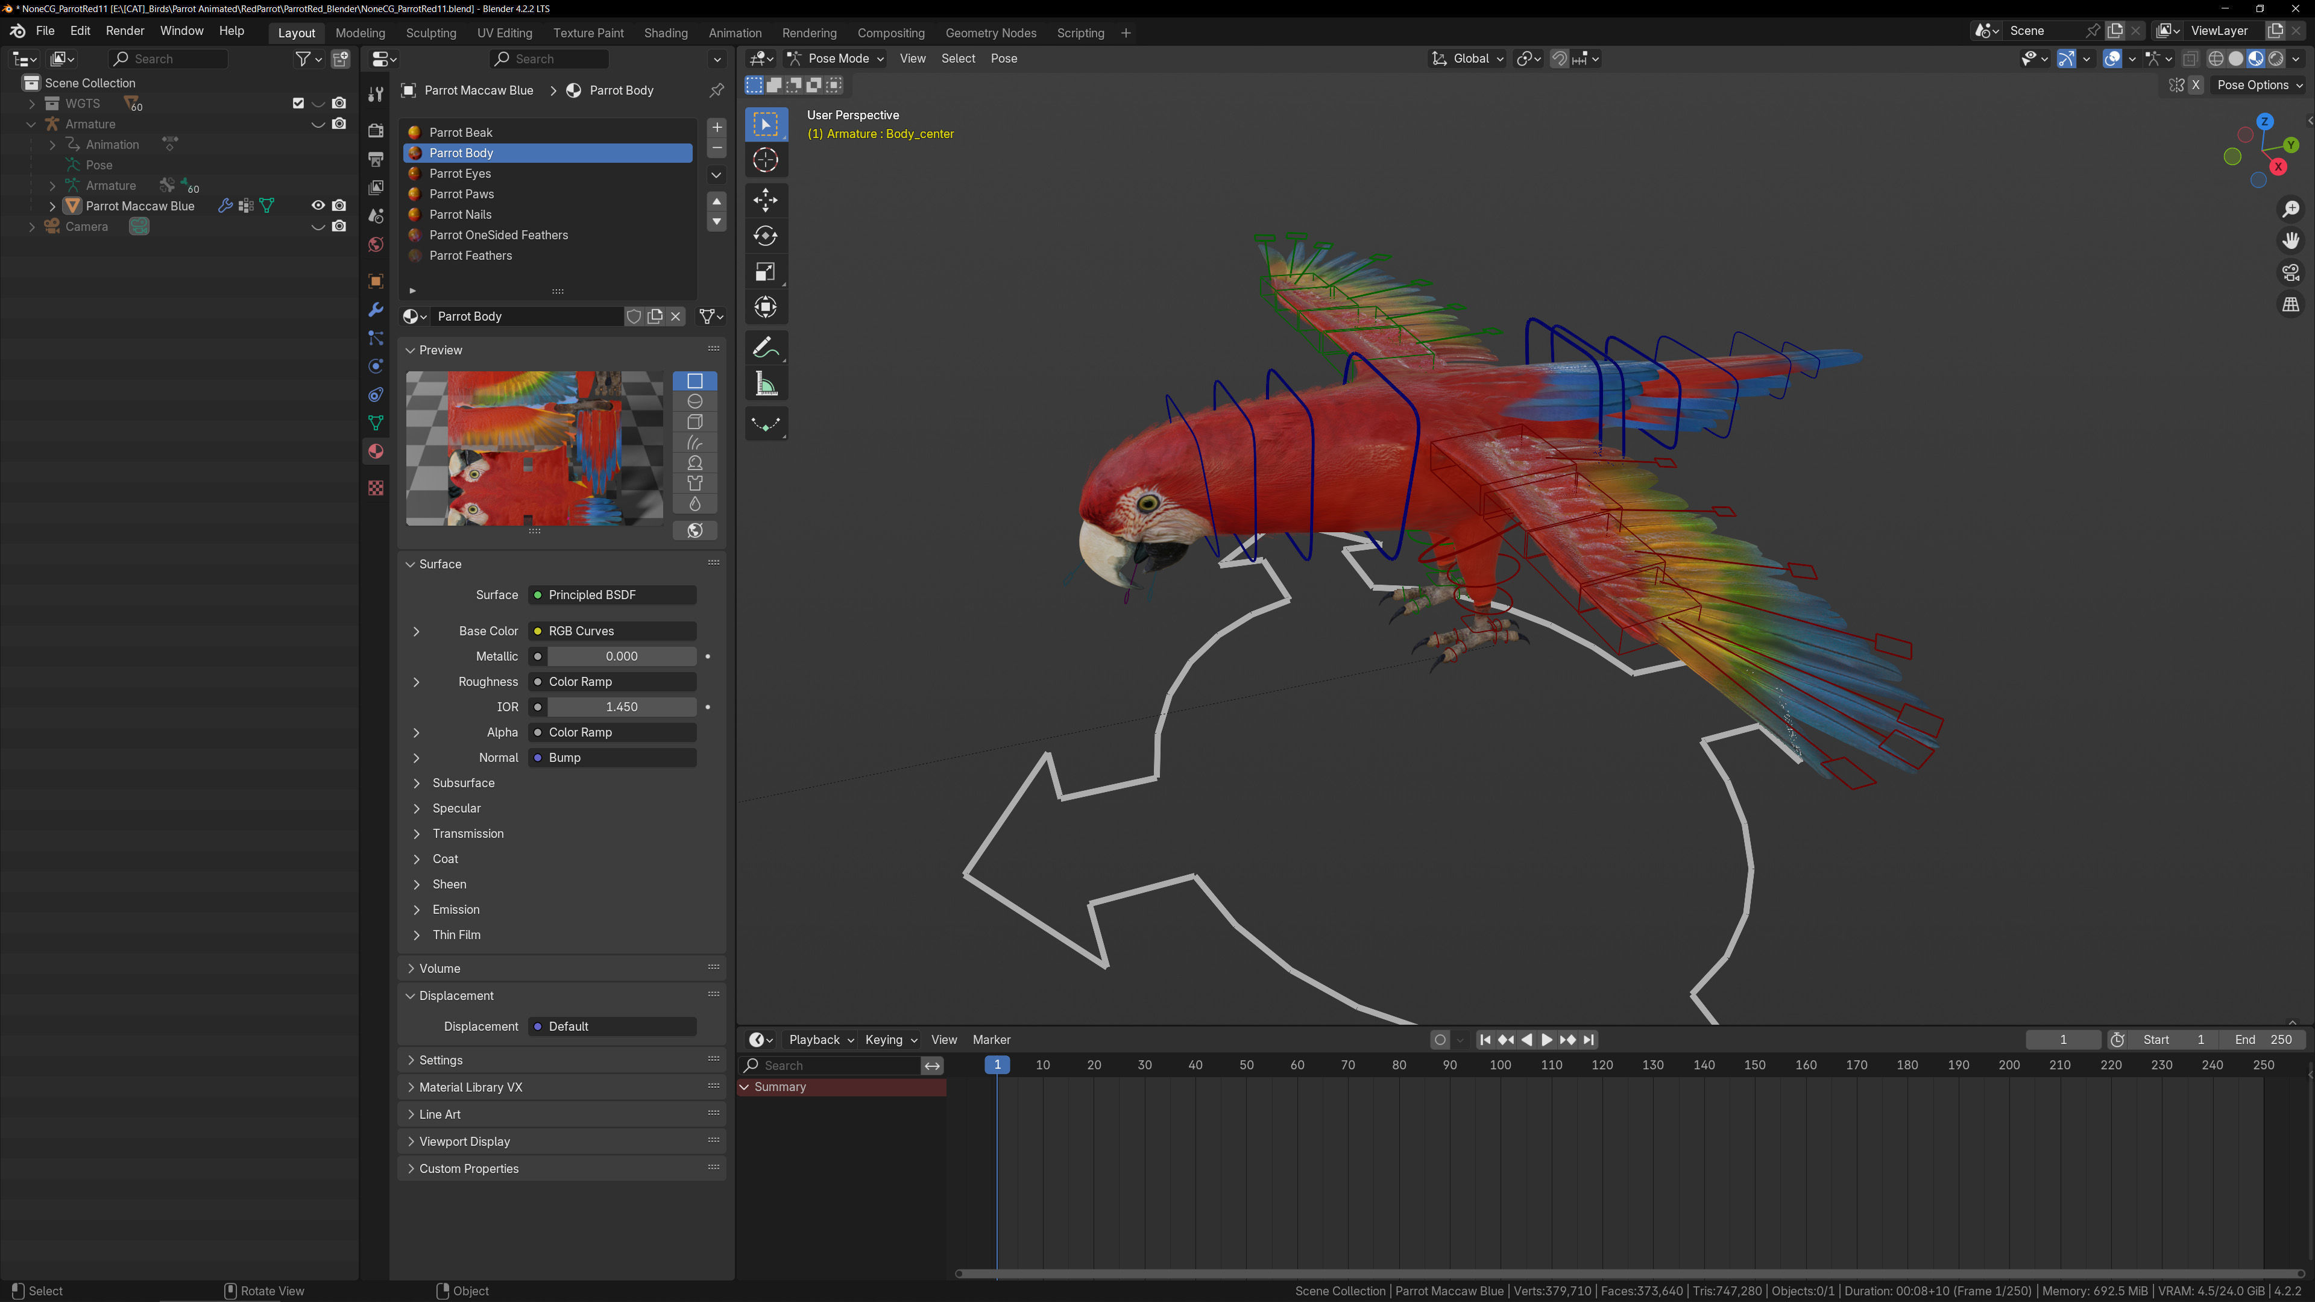Click the outliner Search field
The image size is (2315, 1302).
click(x=168, y=58)
